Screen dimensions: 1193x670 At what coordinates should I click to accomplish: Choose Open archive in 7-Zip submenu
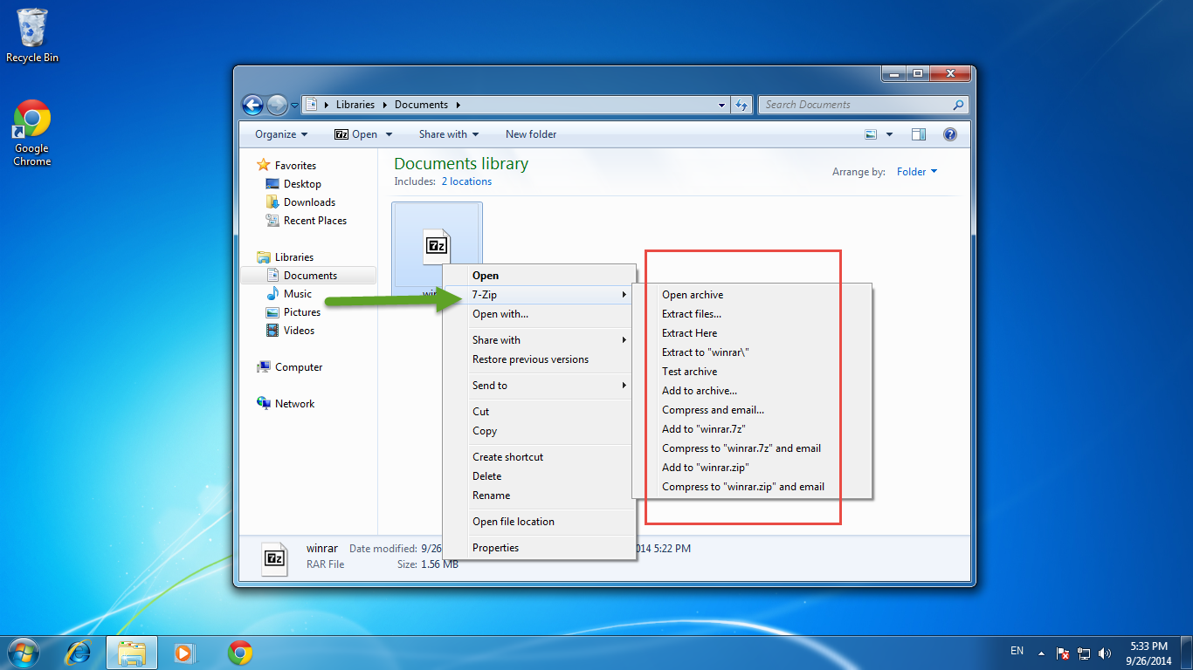752,295
